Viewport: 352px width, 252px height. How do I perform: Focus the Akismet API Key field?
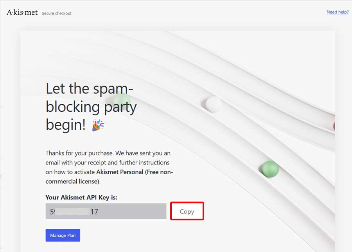click(x=106, y=211)
